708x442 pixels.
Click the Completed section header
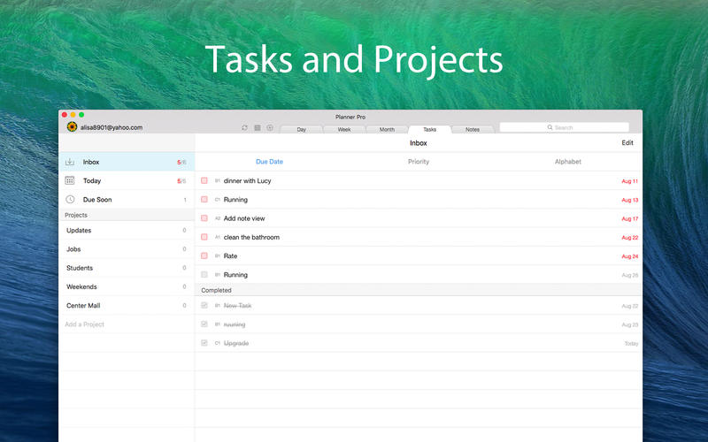point(419,290)
